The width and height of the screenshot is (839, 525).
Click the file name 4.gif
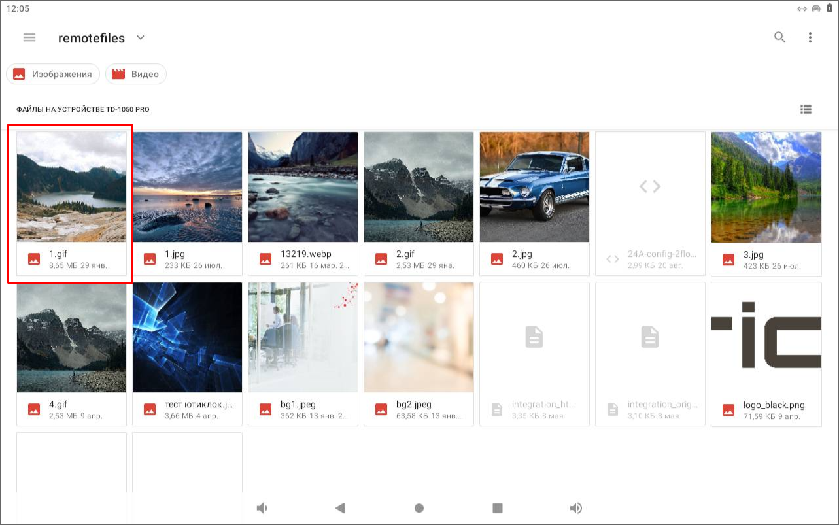(59, 404)
